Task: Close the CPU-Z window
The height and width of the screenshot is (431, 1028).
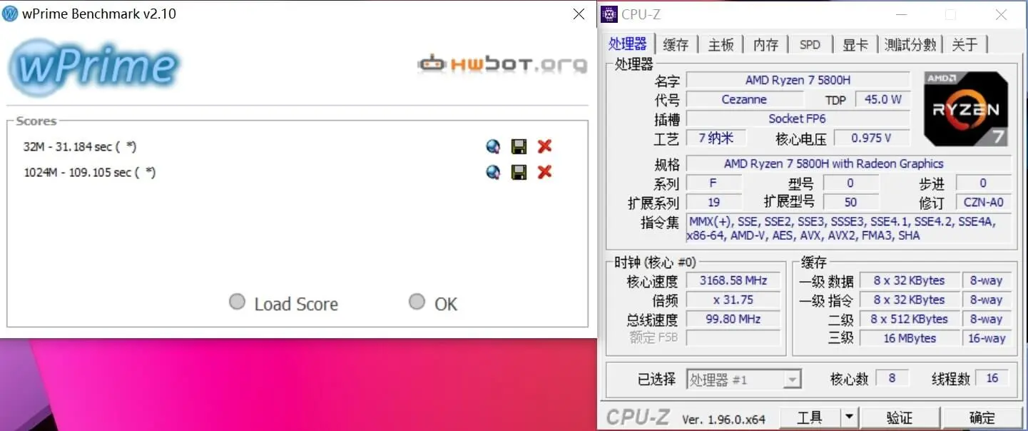Action: point(1001,14)
